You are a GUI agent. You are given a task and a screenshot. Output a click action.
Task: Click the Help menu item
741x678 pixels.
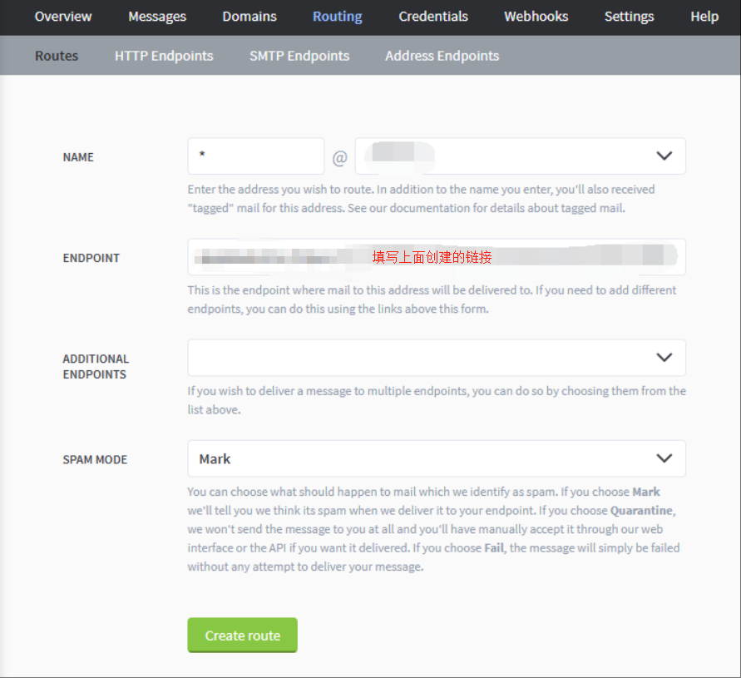click(x=704, y=17)
